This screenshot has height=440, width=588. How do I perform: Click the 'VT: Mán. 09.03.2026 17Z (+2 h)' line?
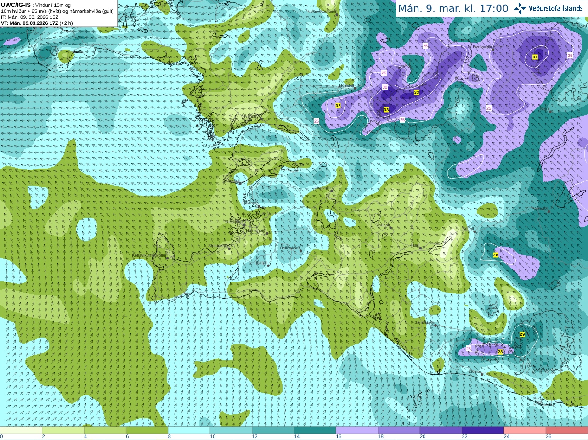point(37,23)
